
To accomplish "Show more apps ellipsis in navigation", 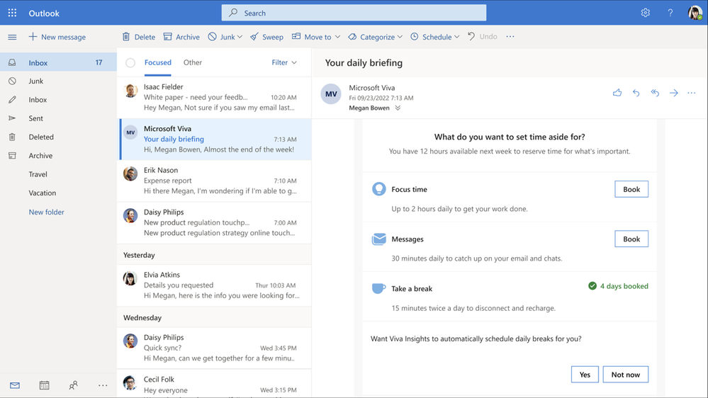I will pyautogui.click(x=103, y=385).
